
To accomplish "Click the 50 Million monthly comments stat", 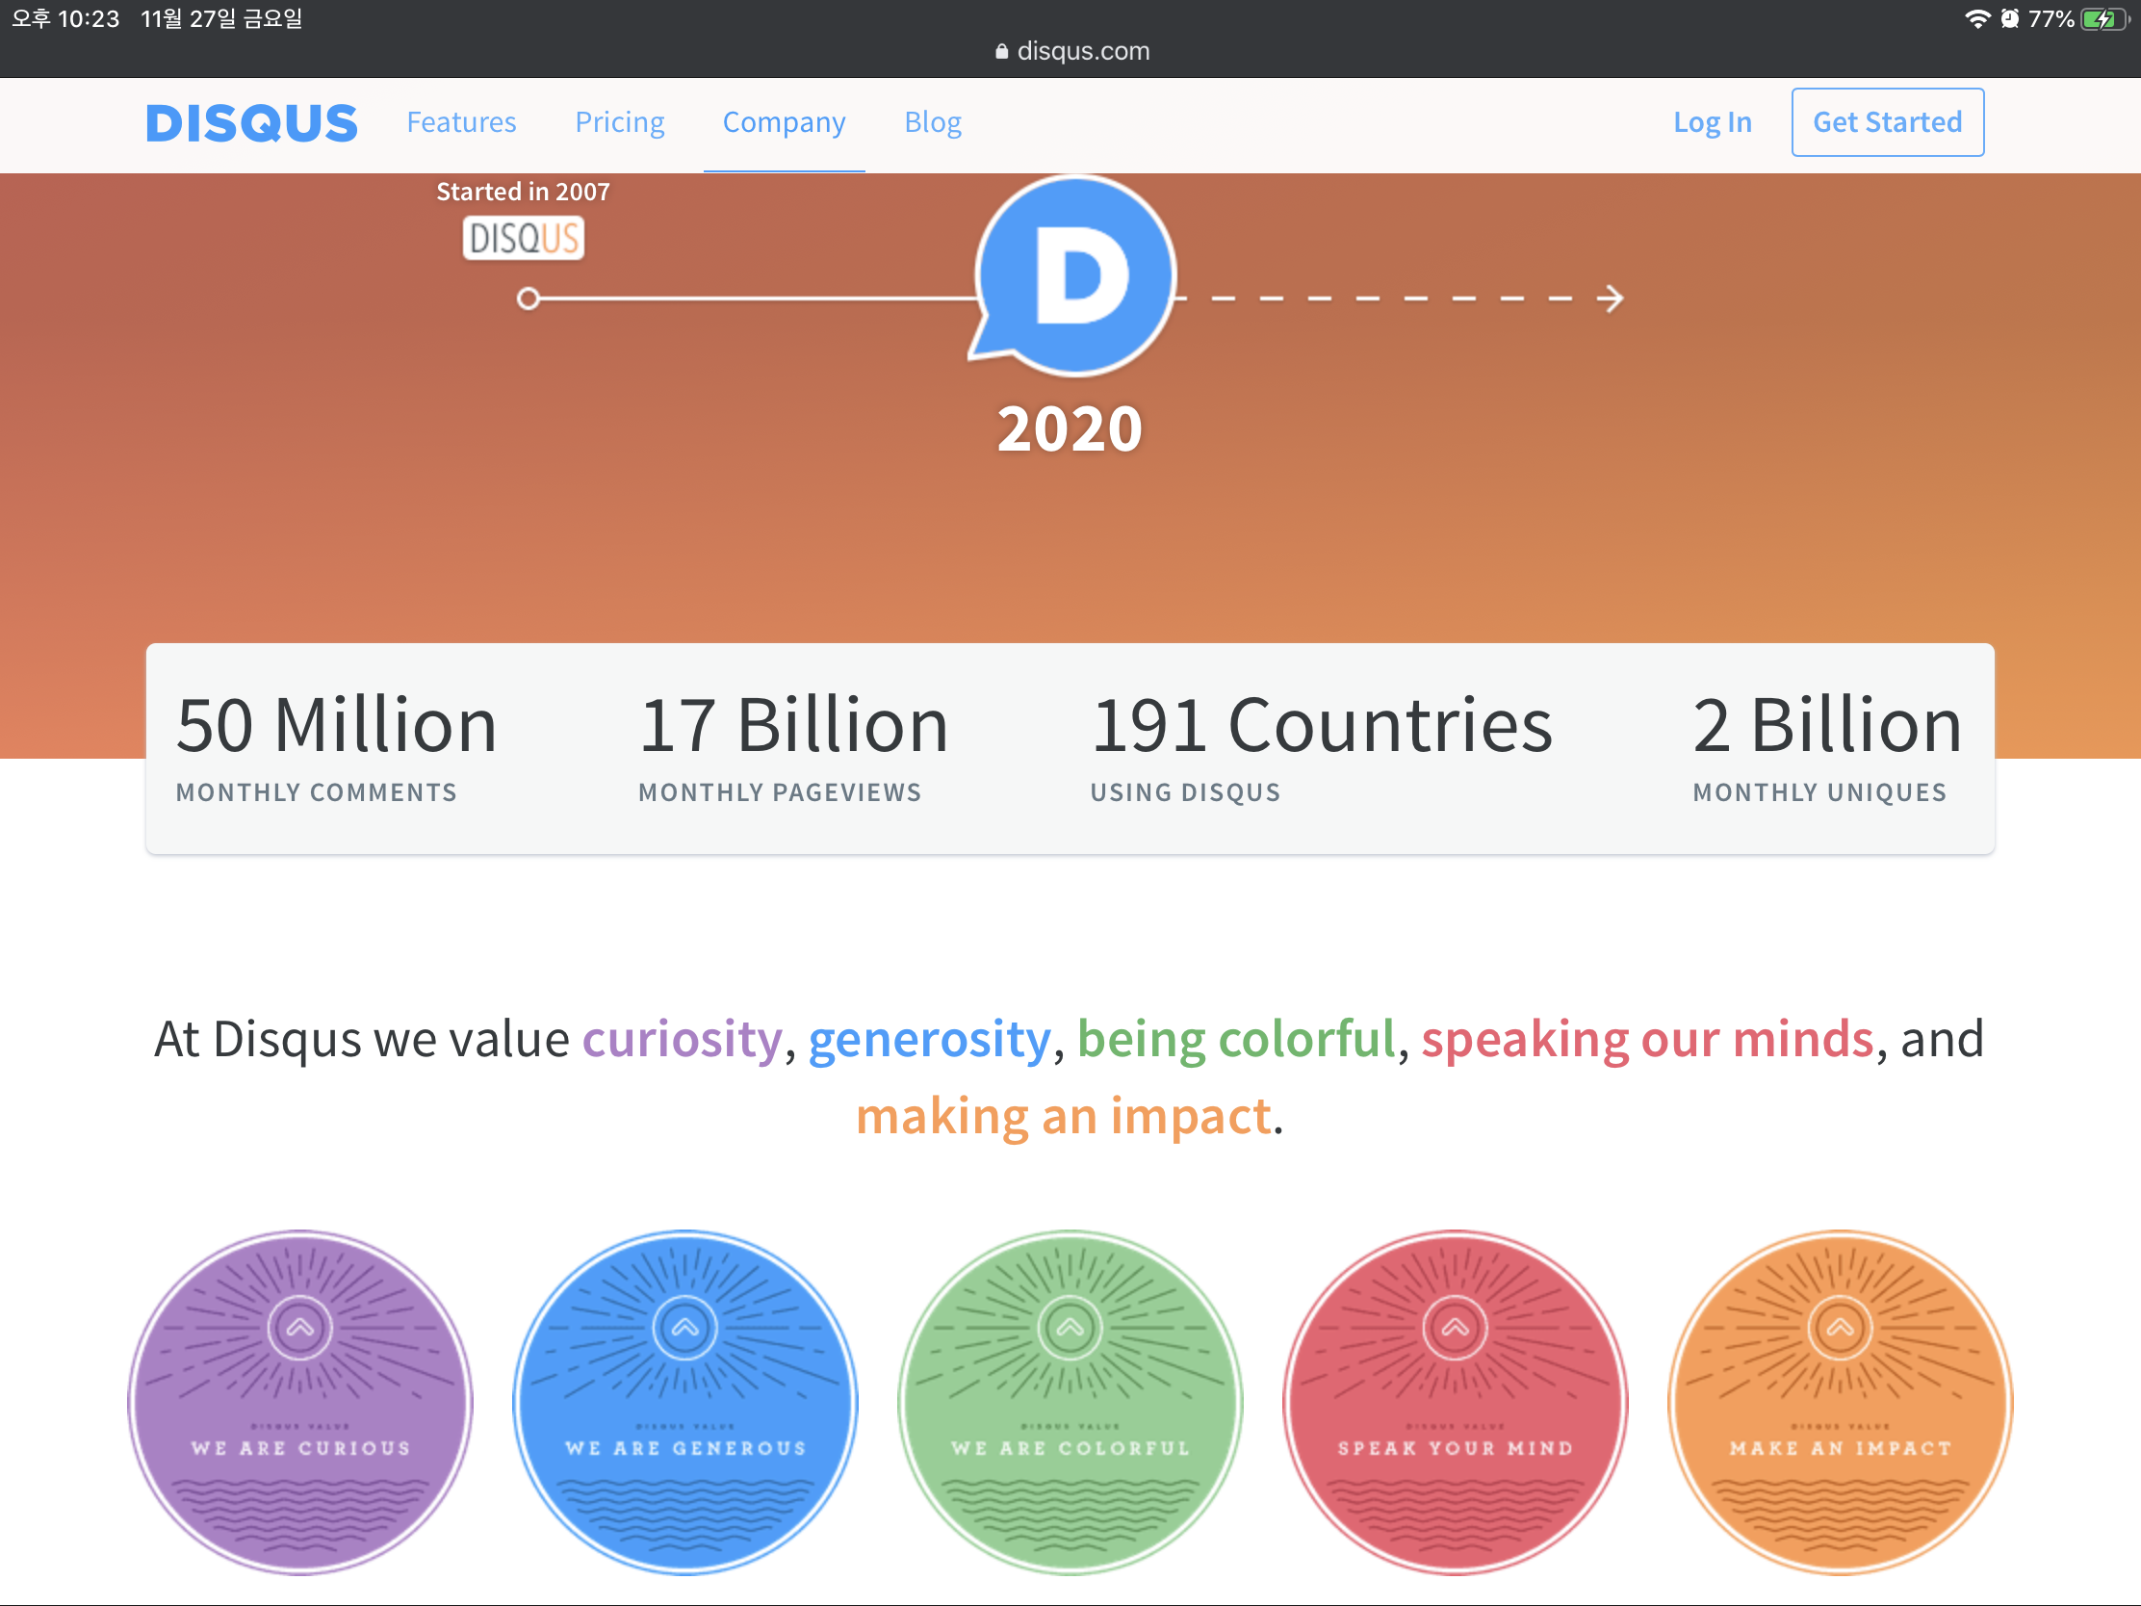I will point(336,745).
